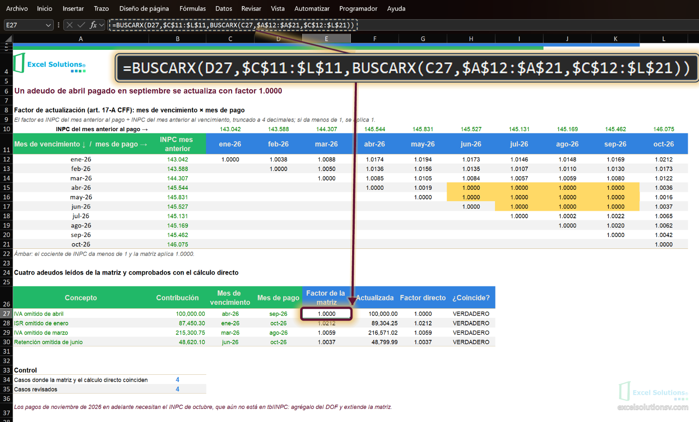Viewport: 699px width, 422px height.
Task: Select column L header
Action: point(664,39)
